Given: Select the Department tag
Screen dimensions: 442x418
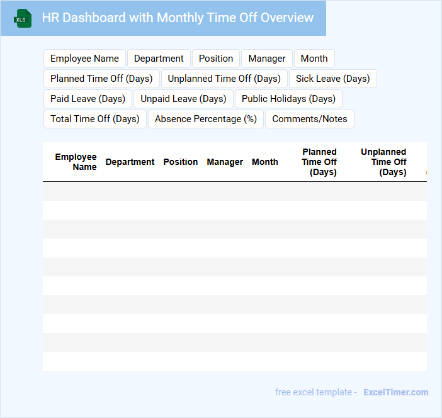Looking at the screenshot, I should click(159, 59).
